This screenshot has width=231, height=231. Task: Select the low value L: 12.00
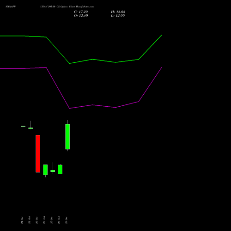118,16
